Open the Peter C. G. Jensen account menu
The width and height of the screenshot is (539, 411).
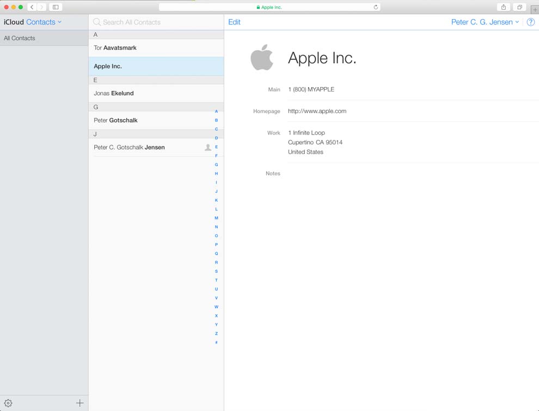click(485, 22)
